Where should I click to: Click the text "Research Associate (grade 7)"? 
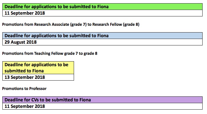pos(60,24)
